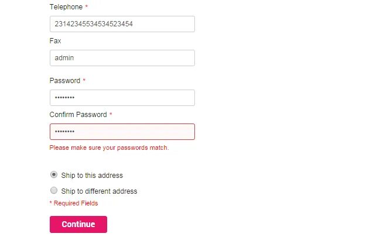Click into the Password field

122,98
